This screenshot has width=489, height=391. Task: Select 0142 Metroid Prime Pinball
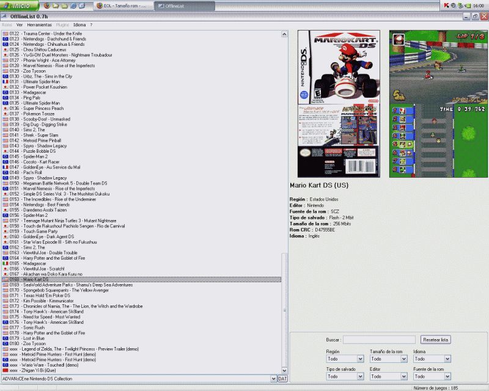[141, 141]
